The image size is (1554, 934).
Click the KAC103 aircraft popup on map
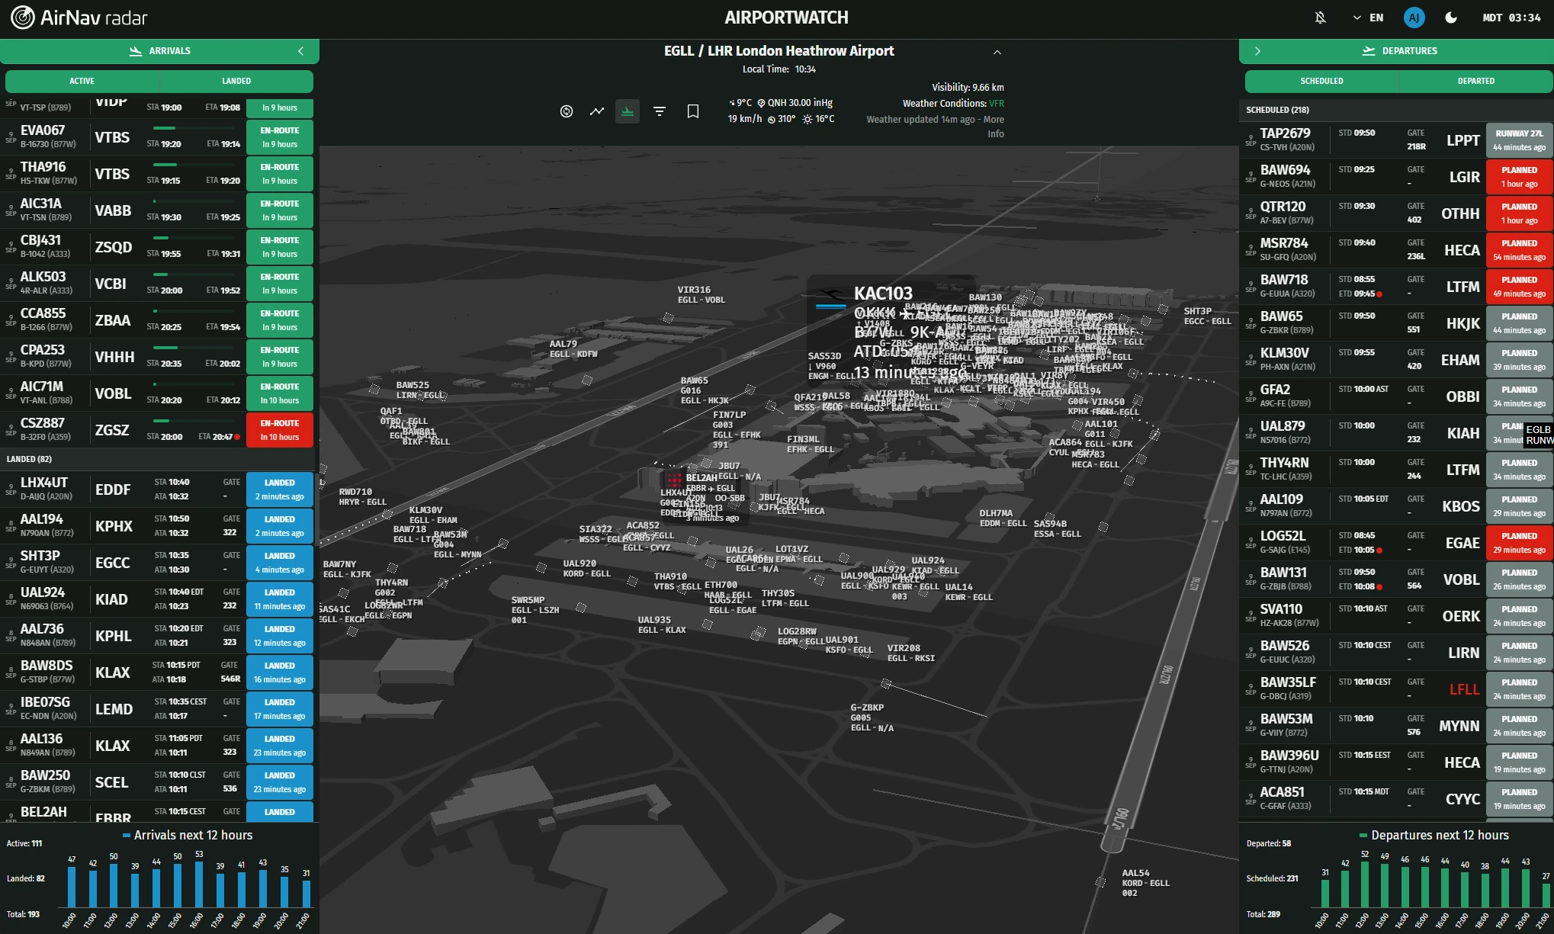(891, 328)
